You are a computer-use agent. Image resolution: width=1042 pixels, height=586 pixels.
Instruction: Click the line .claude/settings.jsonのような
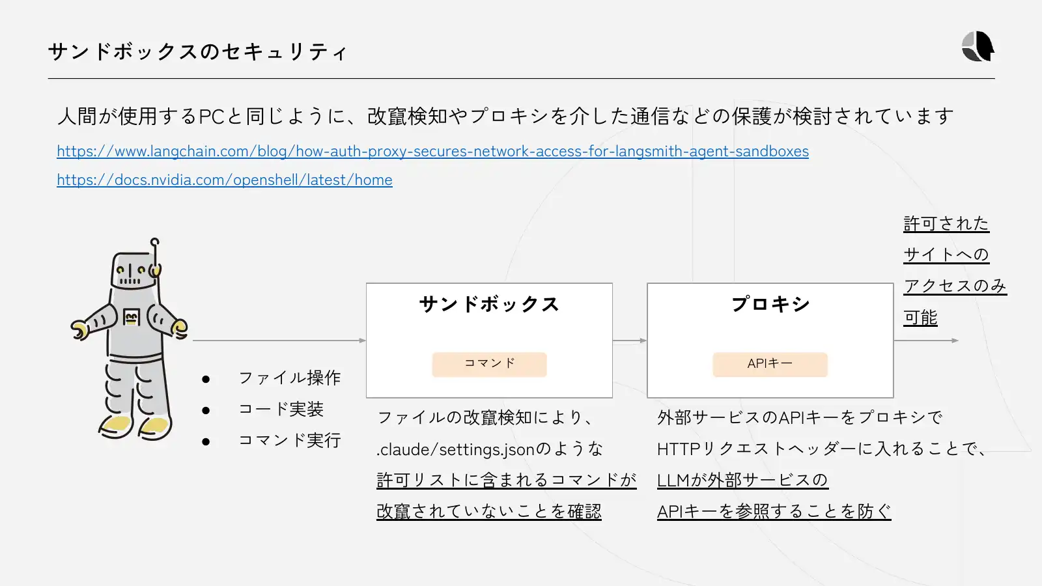pyautogui.click(x=490, y=449)
